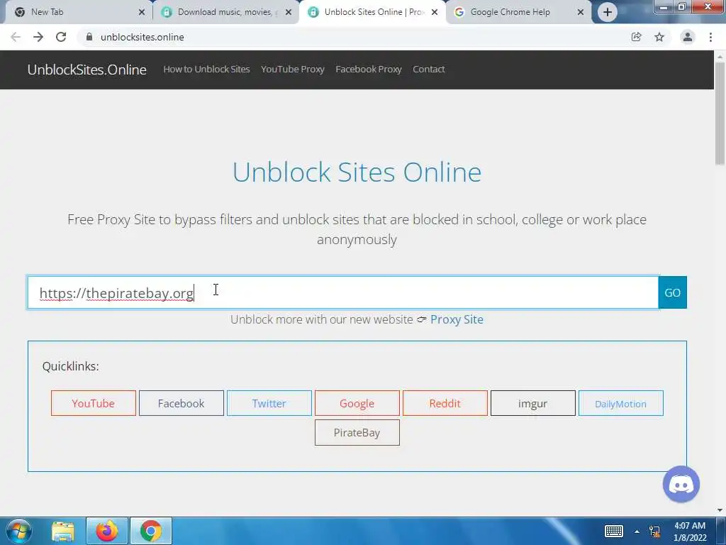Select the Unblock Sites Online tab

pos(374,12)
